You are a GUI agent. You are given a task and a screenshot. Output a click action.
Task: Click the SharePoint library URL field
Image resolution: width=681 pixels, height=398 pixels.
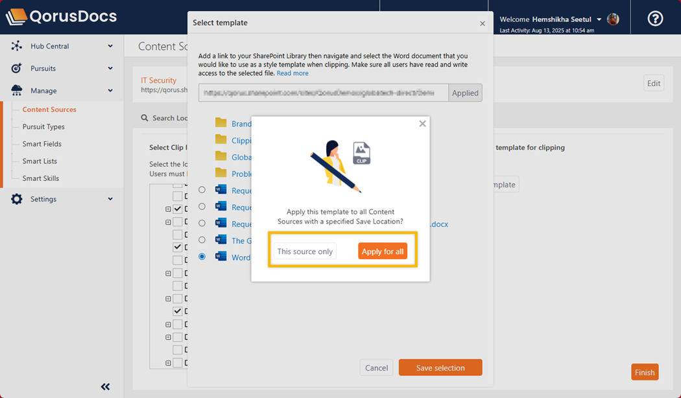tap(323, 93)
